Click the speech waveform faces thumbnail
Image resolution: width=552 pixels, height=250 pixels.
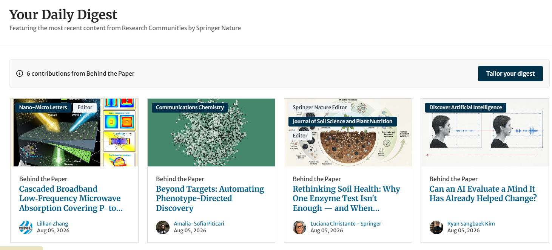click(x=485, y=133)
